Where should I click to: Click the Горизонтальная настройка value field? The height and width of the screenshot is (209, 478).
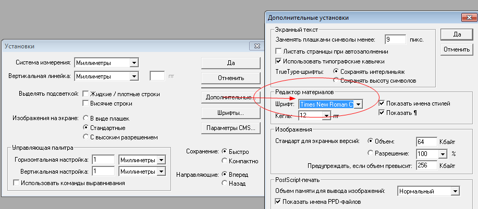[x=103, y=160]
